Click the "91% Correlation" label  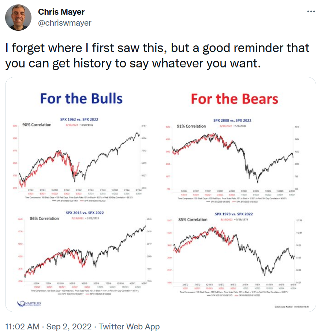pyautogui.click(x=191, y=126)
